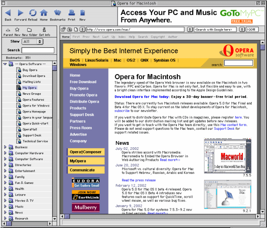
Task: Expand the Entertainment bookmark folder
Action: pyautogui.click(x=5, y=171)
